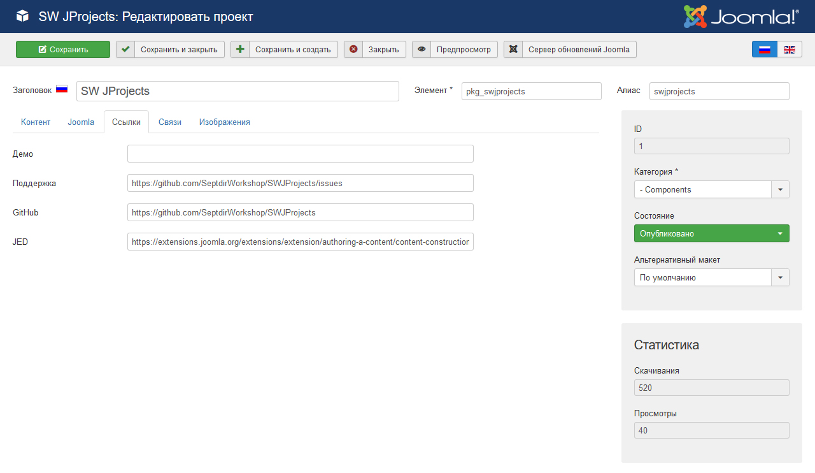Edit the Элемент field pkg_swjprojects
The width and height of the screenshot is (815, 473).
point(532,91)
